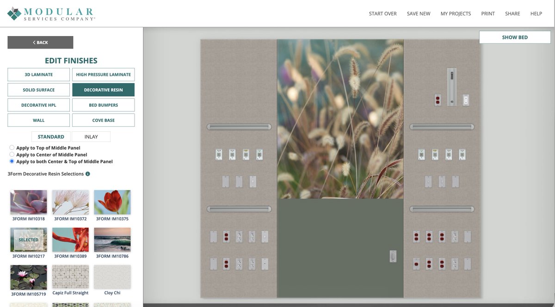Screen dimensions: 555x307
Task: Switch to the Inlay resin tab
Action: (91, 137)
